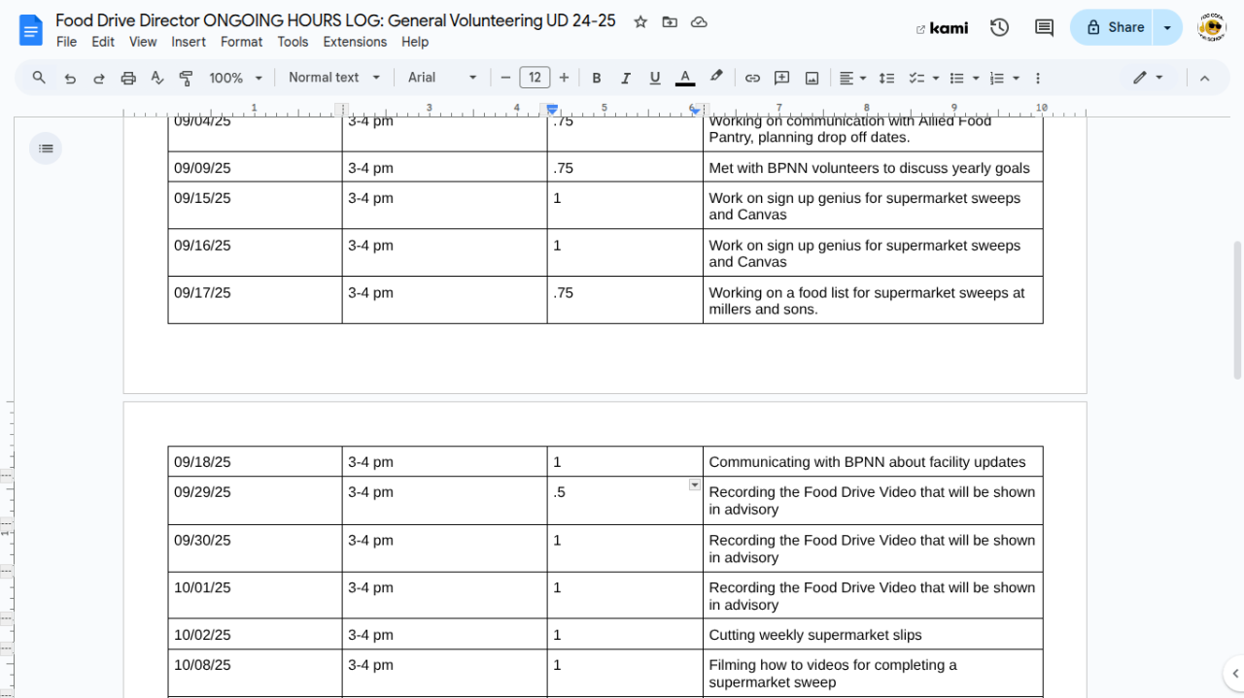Click the move to folder icon
Screen dimensions: 1244x698
tap(670, 22)
